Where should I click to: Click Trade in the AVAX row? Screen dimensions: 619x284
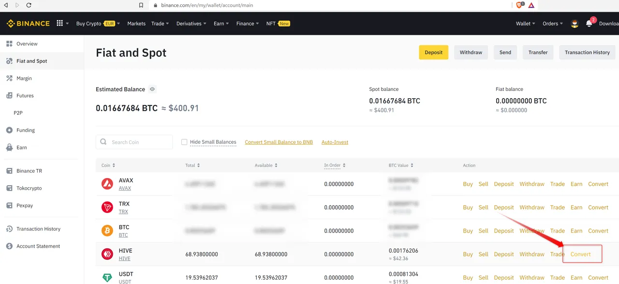click(558, 184)
